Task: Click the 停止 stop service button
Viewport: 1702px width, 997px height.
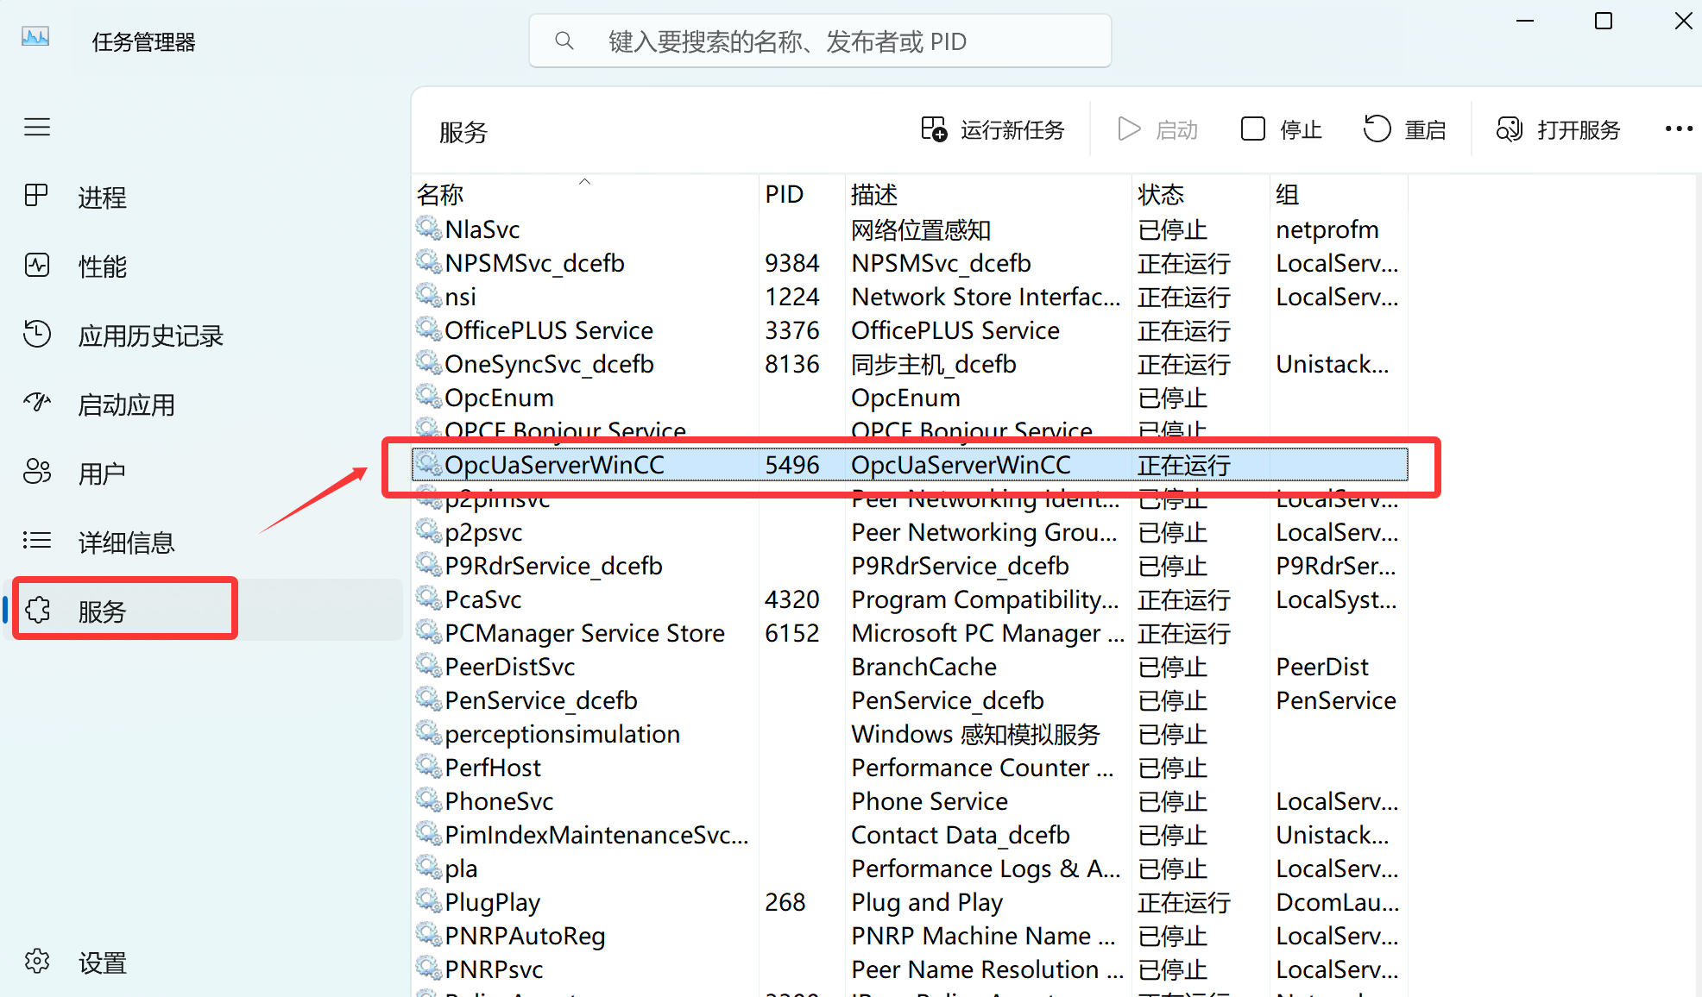Action: click(1282, 130)
